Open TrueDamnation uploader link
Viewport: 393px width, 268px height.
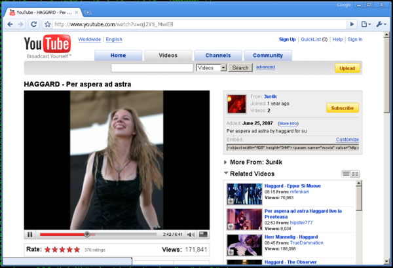pos(307,242)
